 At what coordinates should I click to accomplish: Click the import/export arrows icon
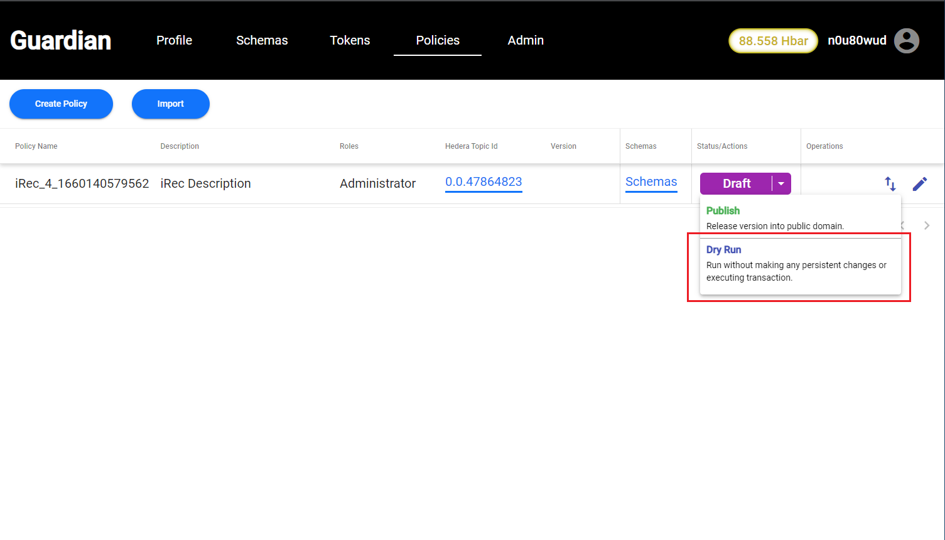point(890,184)
